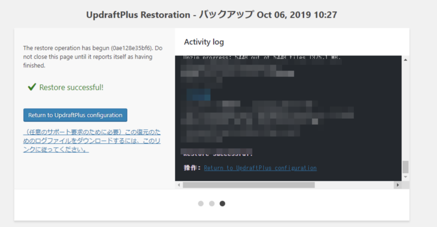Click the restore operation has begun notice text
Screen dimensions: 437x227
(93, 57)
